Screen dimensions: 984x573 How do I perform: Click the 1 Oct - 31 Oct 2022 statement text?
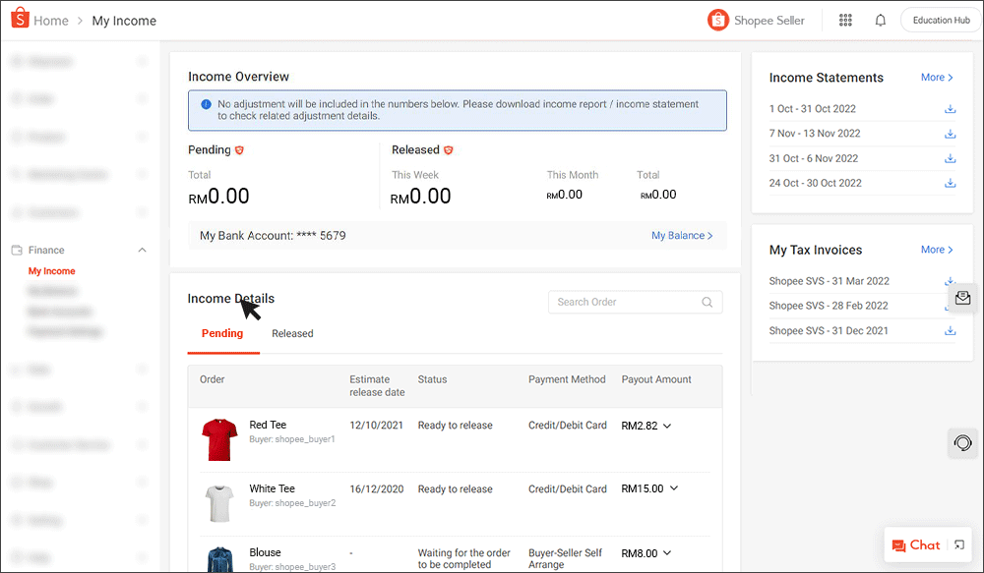point(812,109)
